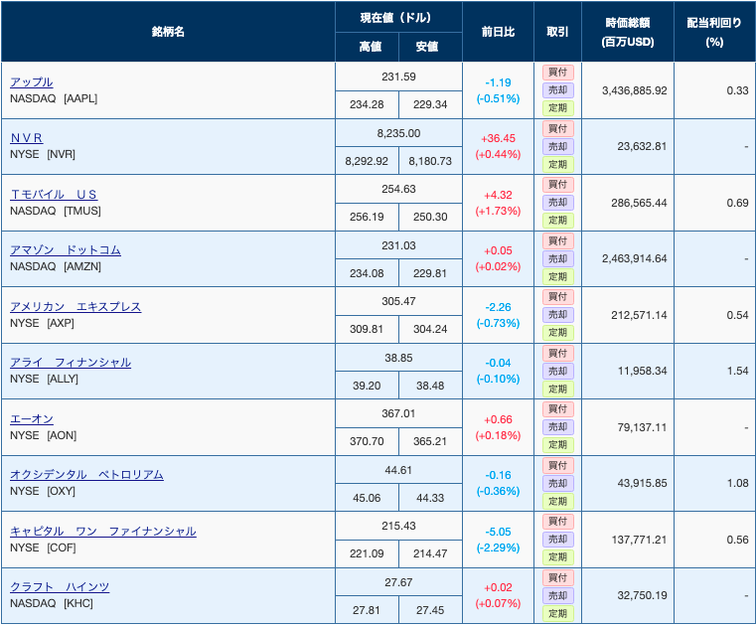756x626 pixels.
Task: Click 買付 button for ALLY
Action: tap(558, 354)
